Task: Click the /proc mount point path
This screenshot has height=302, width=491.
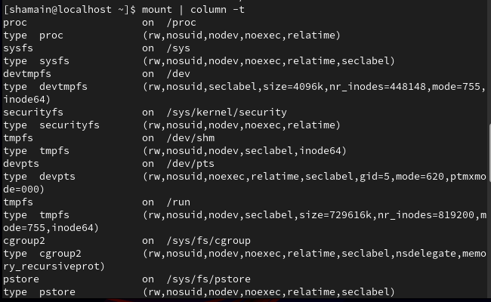Action: click(181, 23)
